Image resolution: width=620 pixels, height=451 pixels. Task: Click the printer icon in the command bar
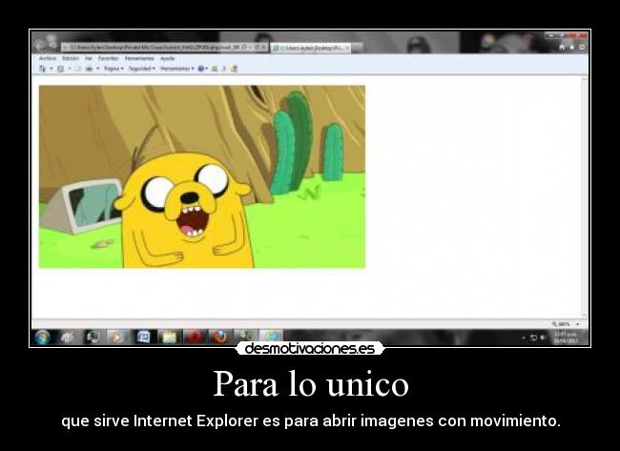click(89, 69)
